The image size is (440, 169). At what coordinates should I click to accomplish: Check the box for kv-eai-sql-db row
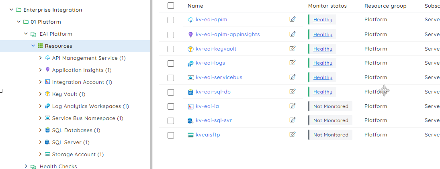coord(171,92)
